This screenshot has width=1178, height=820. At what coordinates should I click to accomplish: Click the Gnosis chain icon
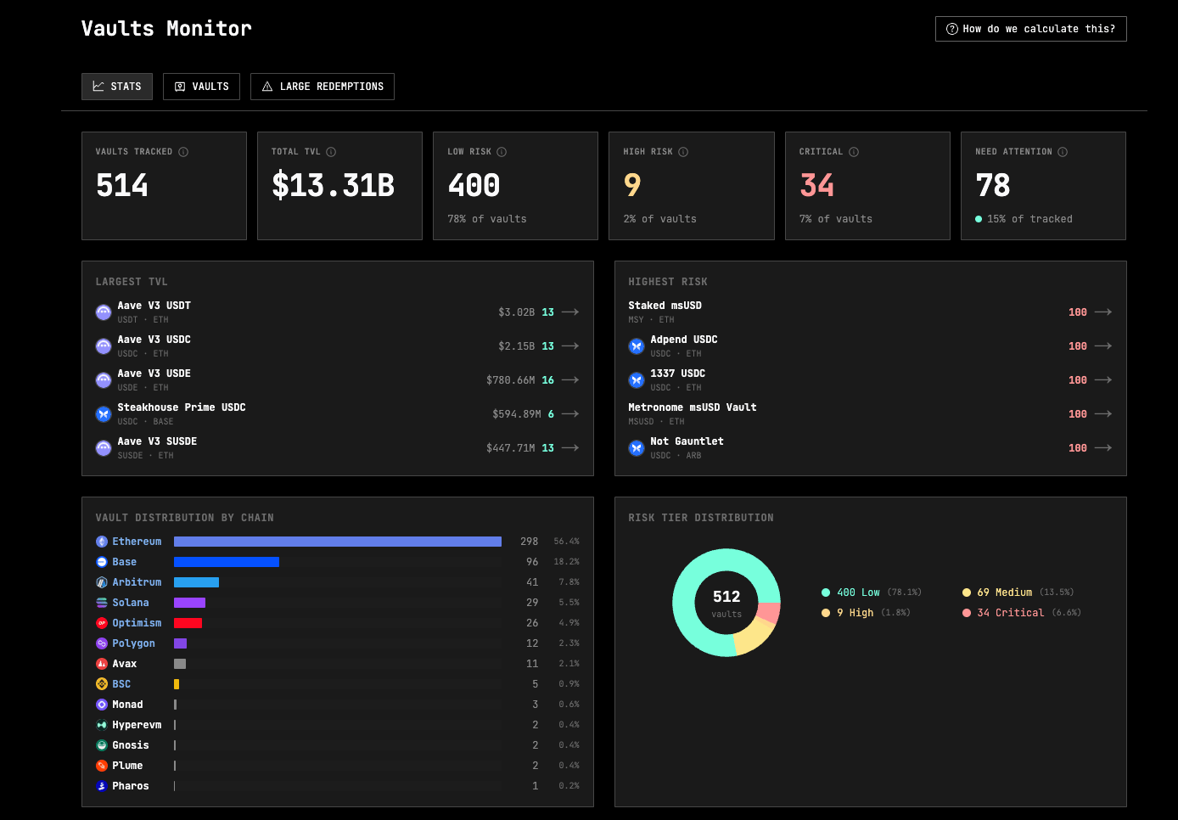[x=102, y=745]
